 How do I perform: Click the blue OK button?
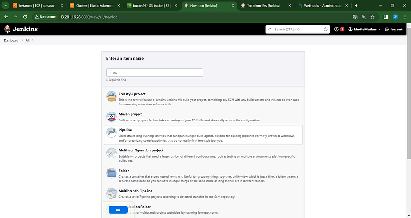point(118,210)
